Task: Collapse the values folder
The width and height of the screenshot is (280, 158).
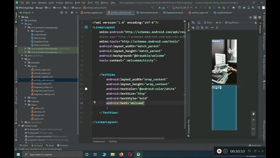Action: (25, 104)
